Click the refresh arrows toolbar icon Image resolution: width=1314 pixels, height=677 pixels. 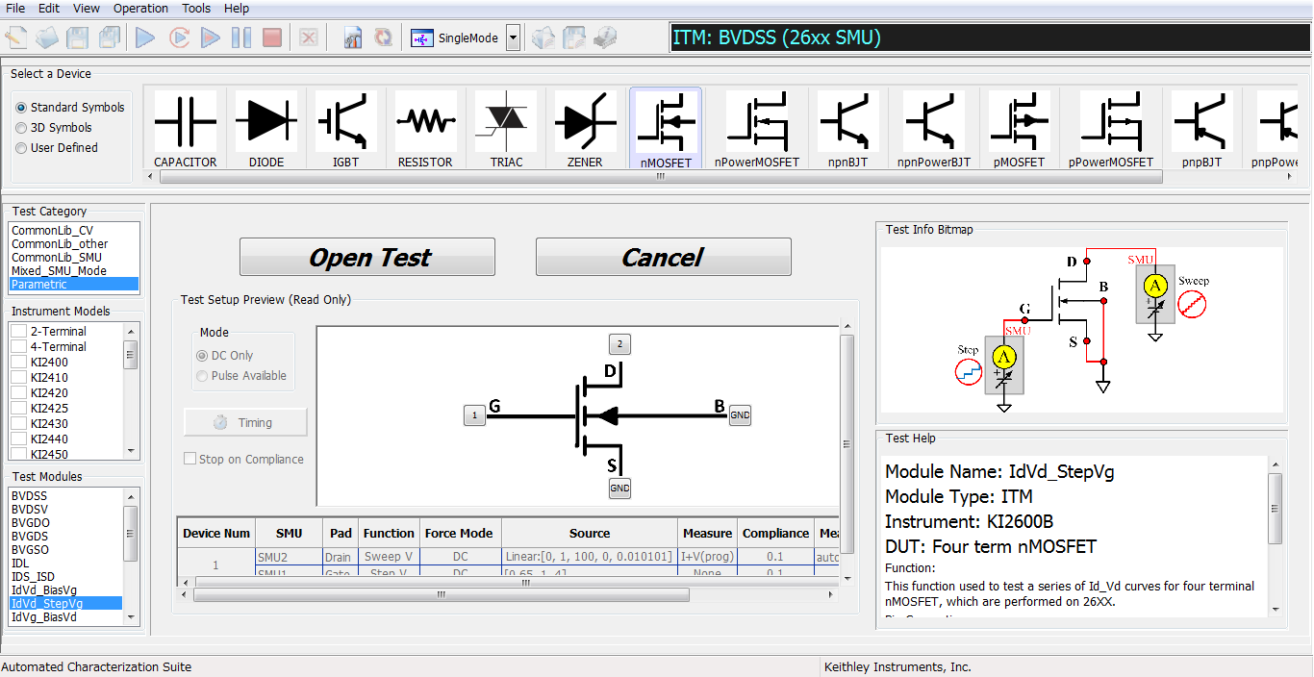pos(384,38)
